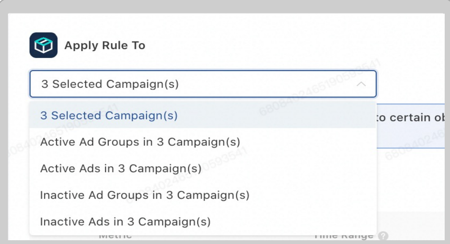Click the Apply Rule To combo box field

(x=190, y=84)
